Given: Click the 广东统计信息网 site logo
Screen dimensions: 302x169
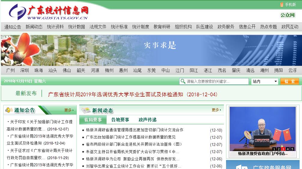Looking at the screenshot, I should (x=49, y=12).
